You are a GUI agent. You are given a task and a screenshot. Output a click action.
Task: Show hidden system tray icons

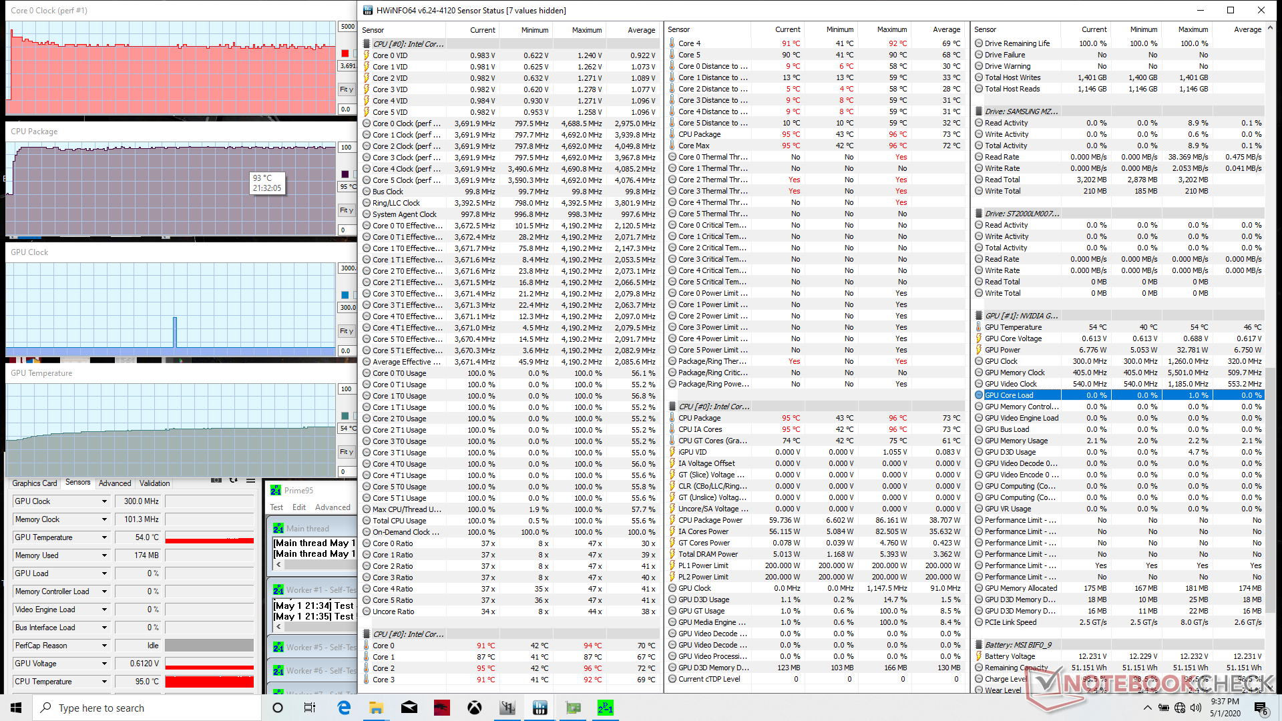(1147, 708)
